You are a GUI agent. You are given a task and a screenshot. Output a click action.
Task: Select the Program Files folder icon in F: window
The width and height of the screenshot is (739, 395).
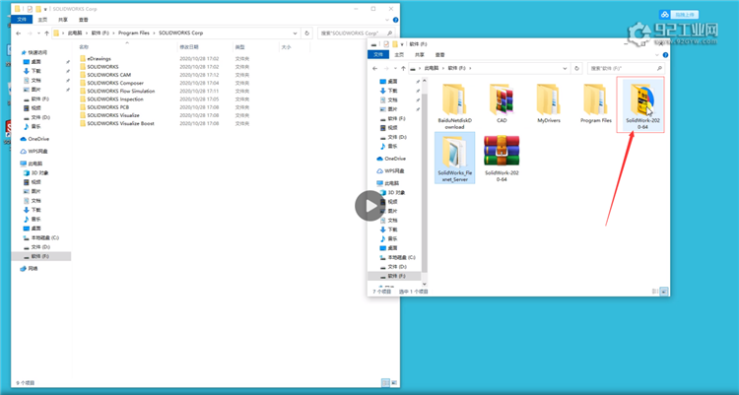tap(596, 103)
